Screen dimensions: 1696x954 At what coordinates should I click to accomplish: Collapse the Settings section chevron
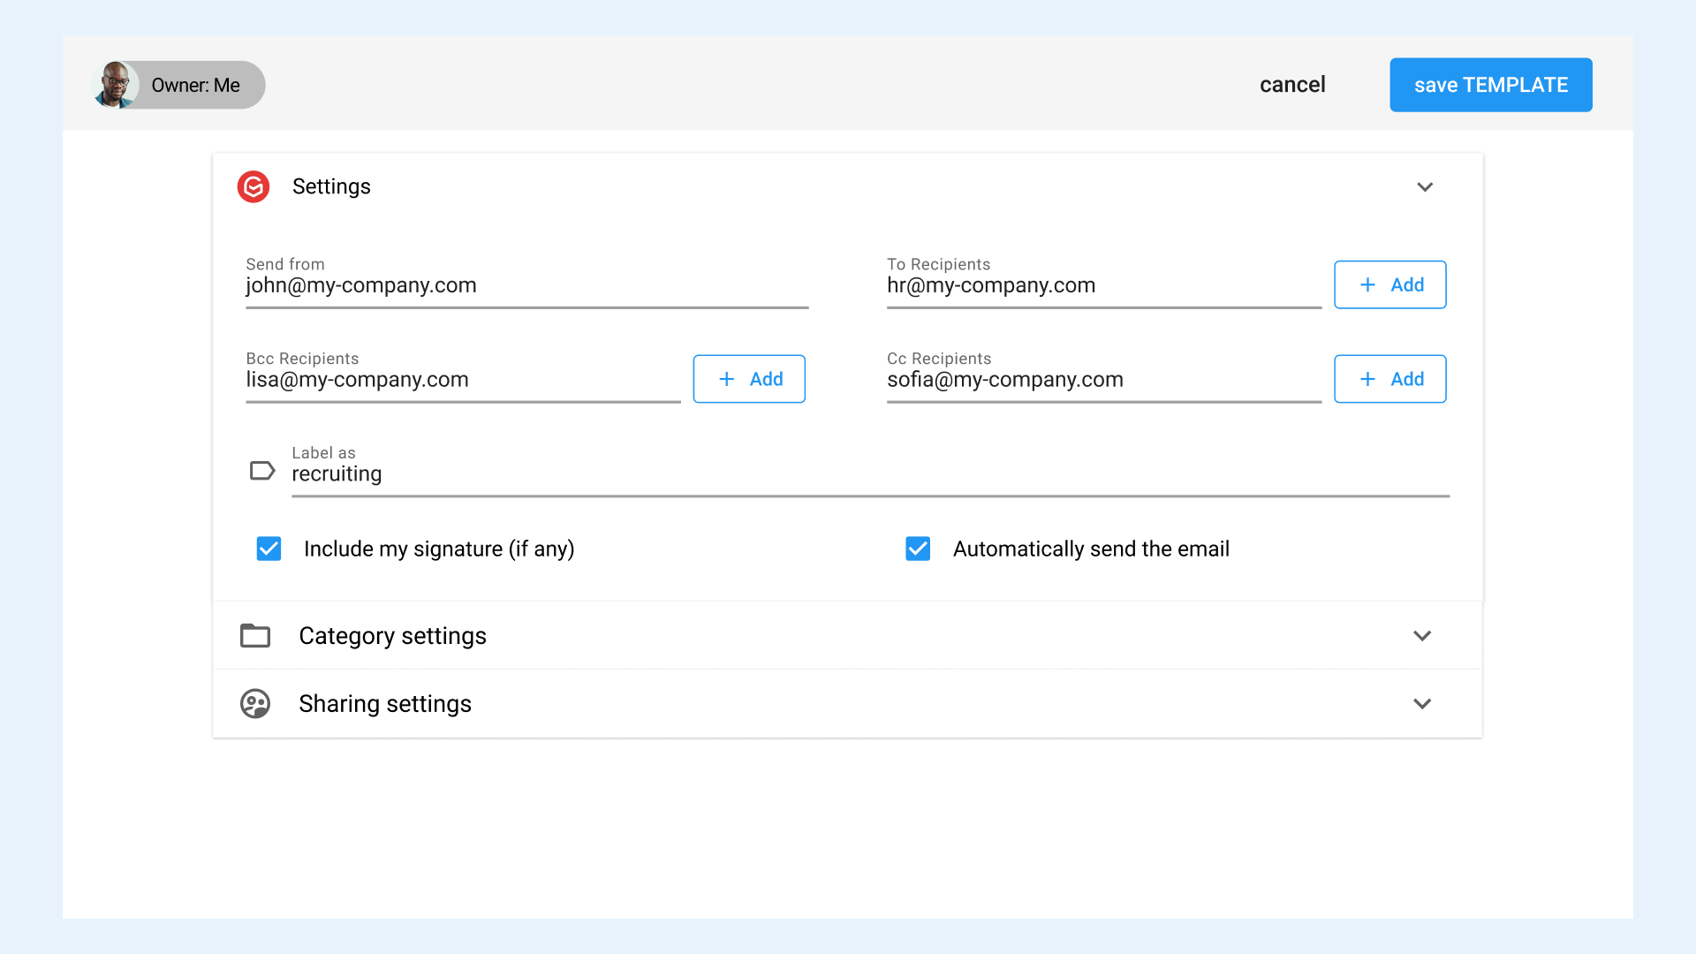click(1425, 186)
